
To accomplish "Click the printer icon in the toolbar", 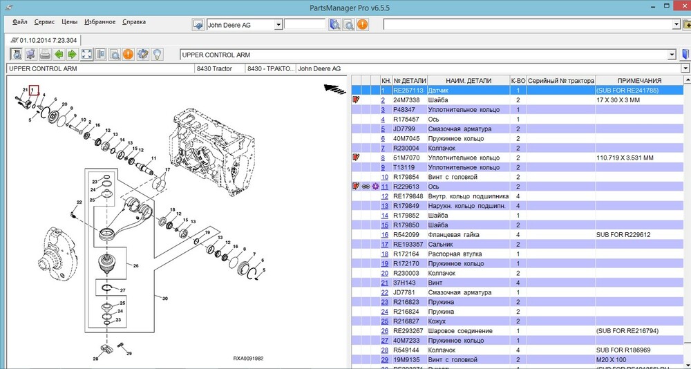I will (x=46, y=54).
